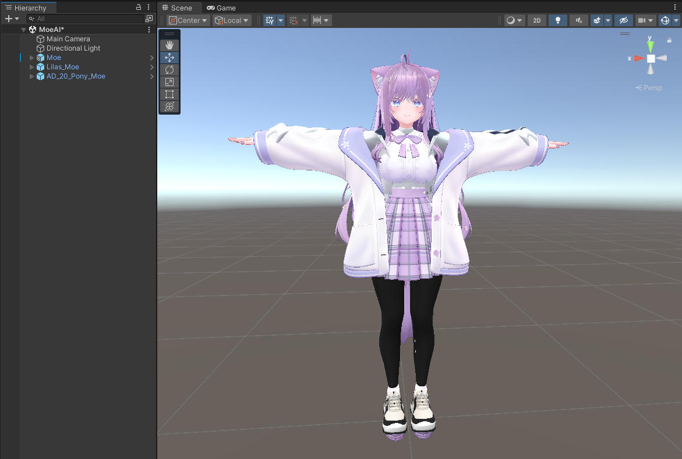Select the Transform tool
Viewport: 682px width, 459px height.
tap(169, 106)
